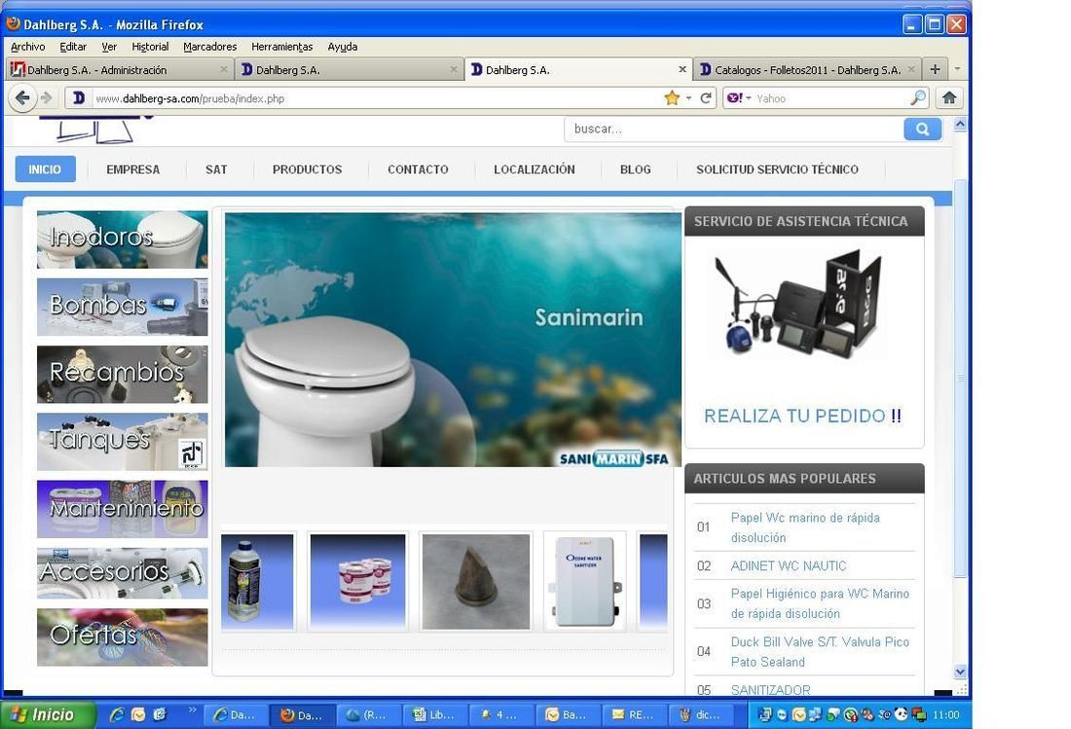The height and width of the screenshot is (729, 1071).
Task: Go to the EMPRESA page
Action: [x=133, y=169]
